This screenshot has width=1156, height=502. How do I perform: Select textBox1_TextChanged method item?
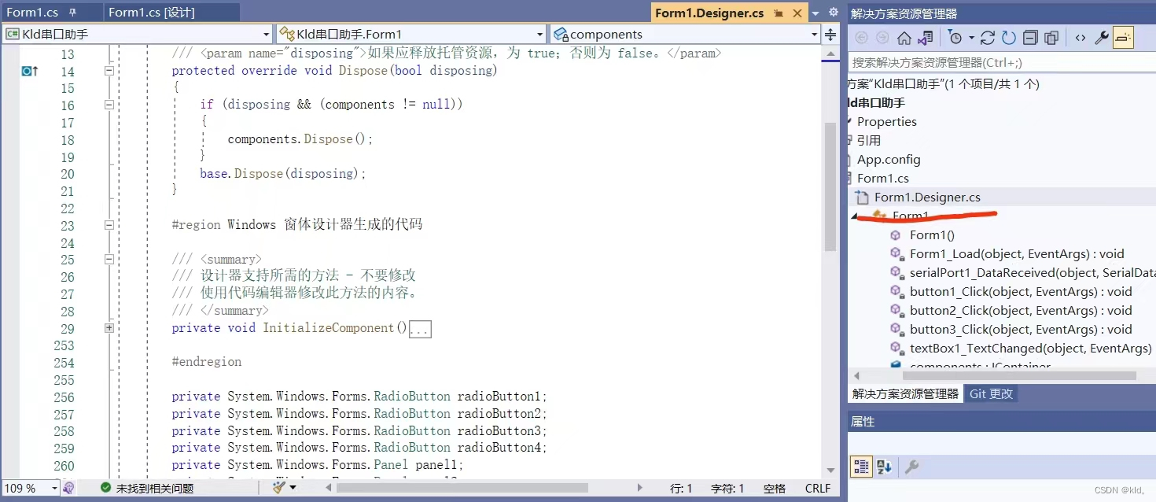point(1031,348)
